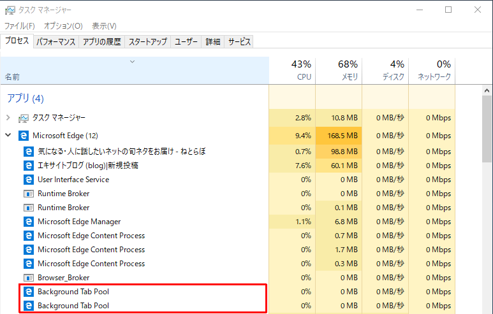
Task: Collapse the Microsoft Edge (12) group
Action: [x=8, y=135]
